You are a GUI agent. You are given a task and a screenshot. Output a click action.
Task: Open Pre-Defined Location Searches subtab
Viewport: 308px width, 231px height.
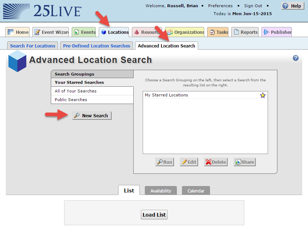point(97,46)
